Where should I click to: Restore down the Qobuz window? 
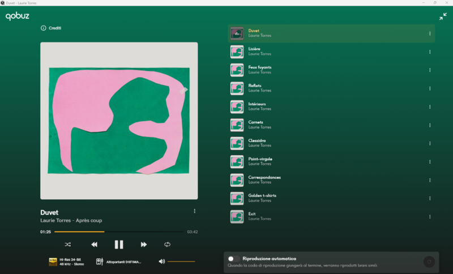435,3
